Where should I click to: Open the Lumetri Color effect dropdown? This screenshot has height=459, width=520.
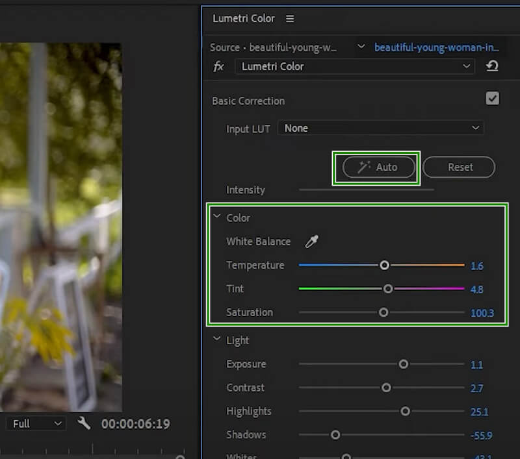(354, 66)
